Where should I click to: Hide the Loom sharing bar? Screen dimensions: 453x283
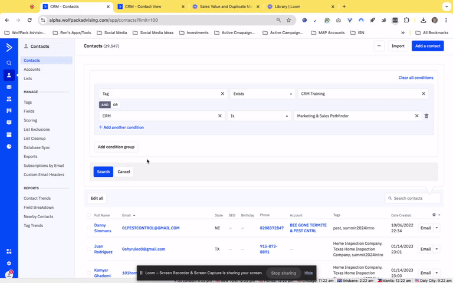point(308,273)
